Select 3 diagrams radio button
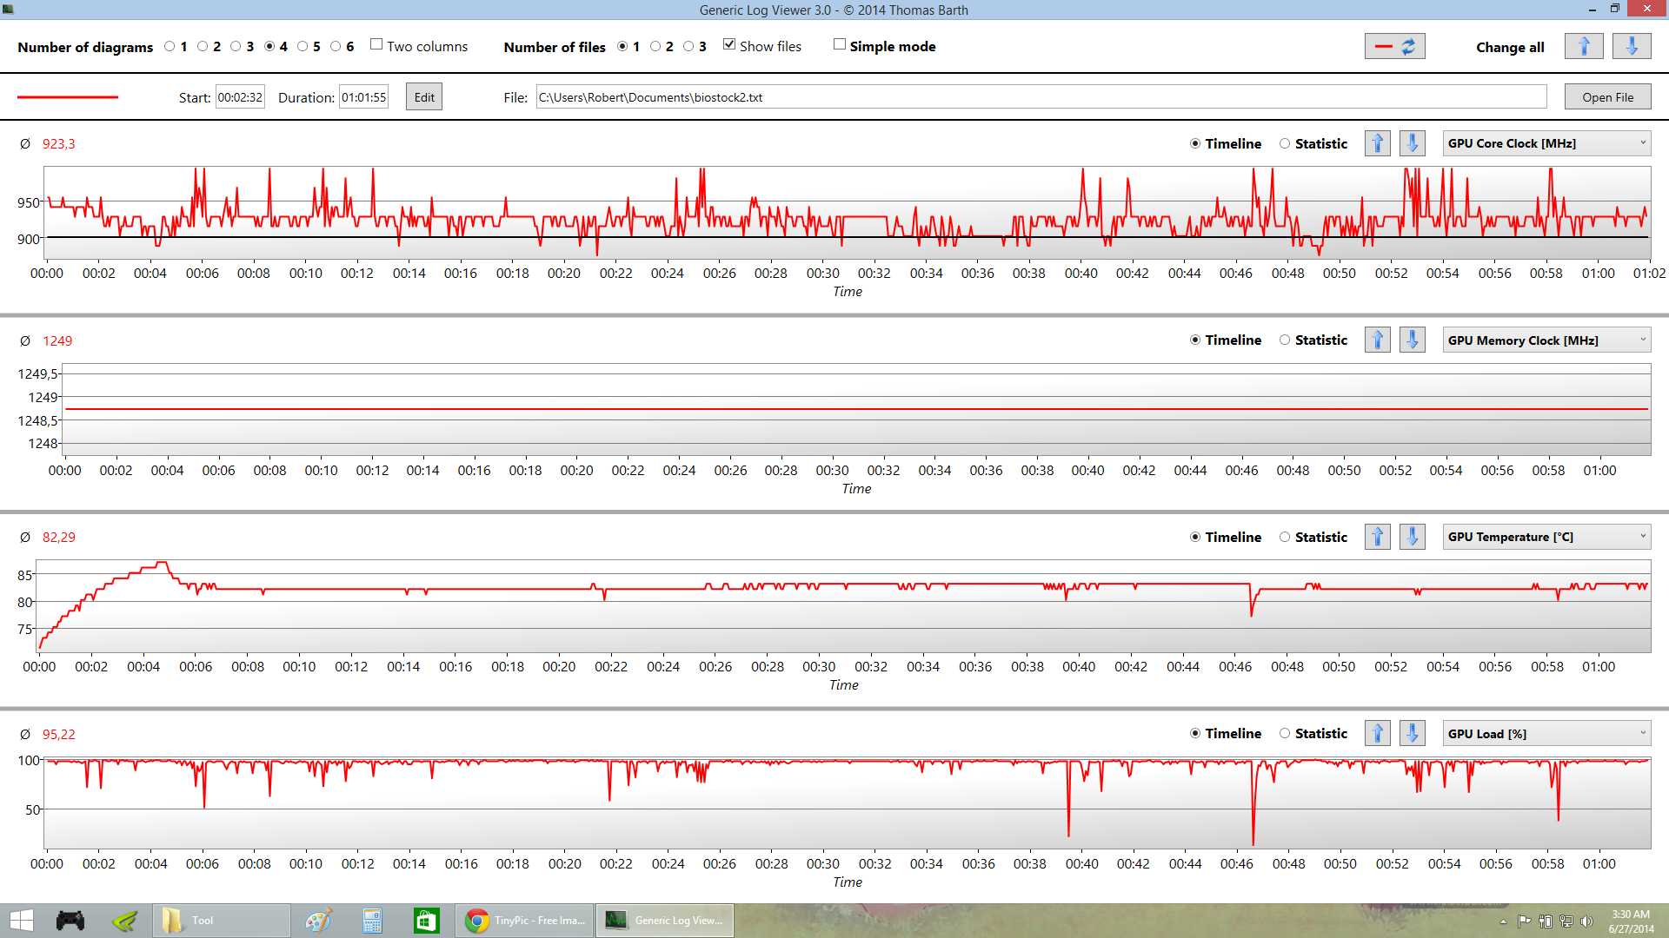 coord(236,47)
